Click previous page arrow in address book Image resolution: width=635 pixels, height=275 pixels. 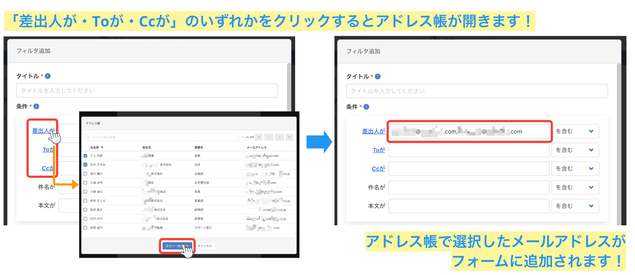tap(269, 137)
